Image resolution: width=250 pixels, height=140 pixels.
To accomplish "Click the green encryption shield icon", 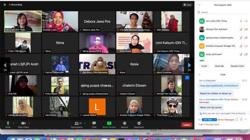I will pos(5,5).
